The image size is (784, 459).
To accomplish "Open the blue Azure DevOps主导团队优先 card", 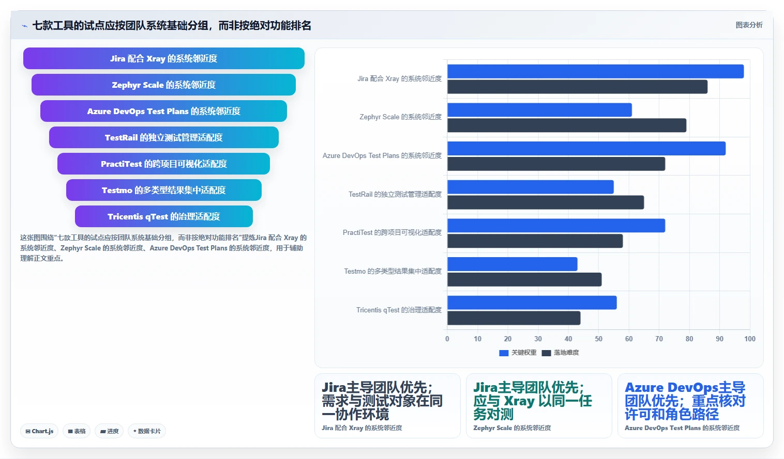I will tap(690, 406).
